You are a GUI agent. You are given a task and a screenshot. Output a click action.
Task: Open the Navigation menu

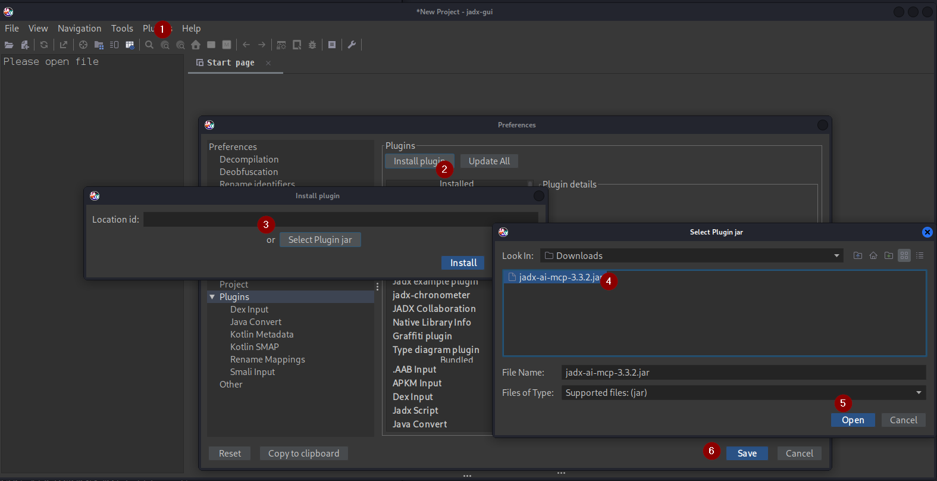coord(79,29)
